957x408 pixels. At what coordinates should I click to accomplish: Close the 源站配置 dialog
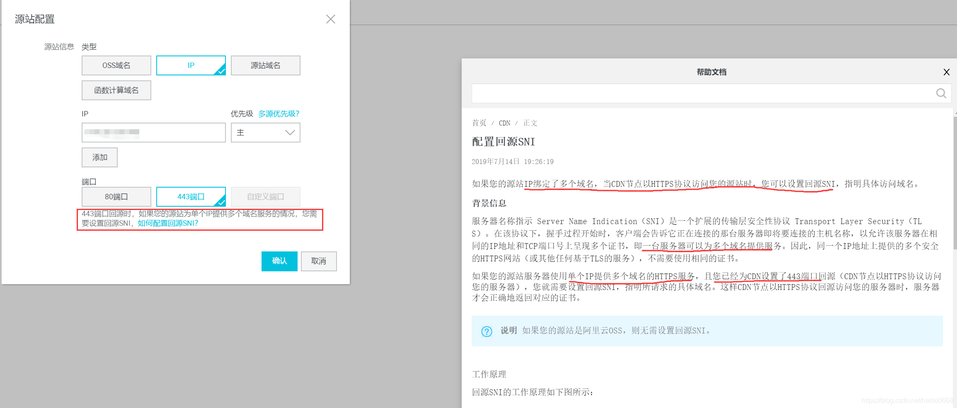coord(330,19)
